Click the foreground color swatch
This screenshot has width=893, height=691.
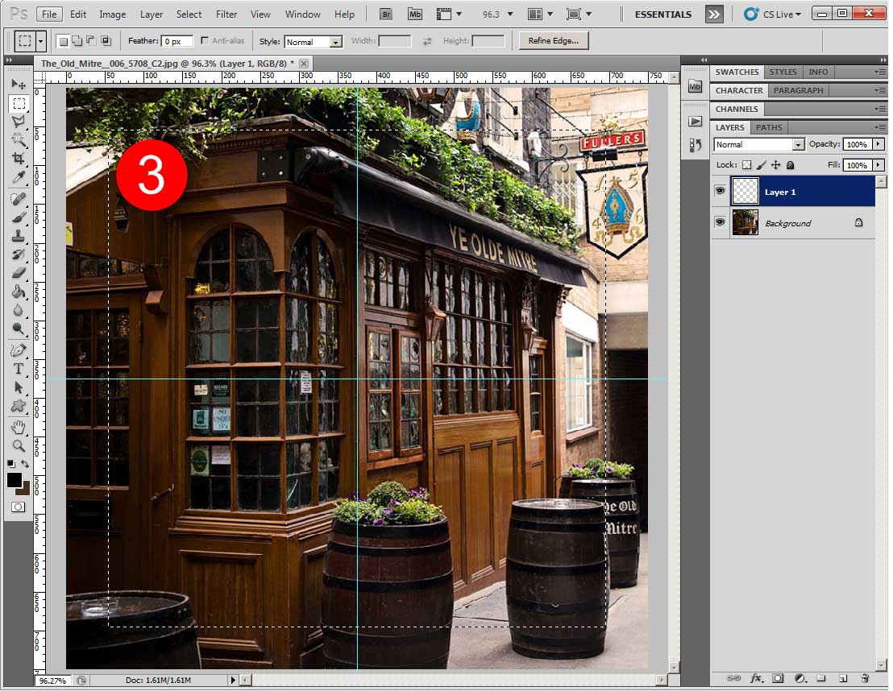point(15,481)
